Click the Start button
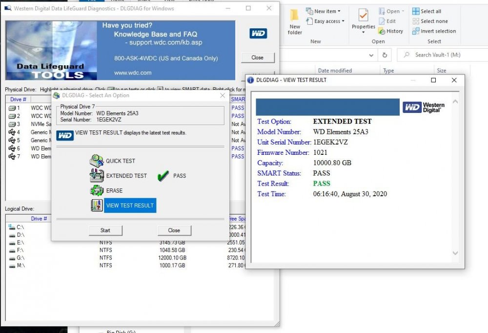488x333 pixels. pos(105,230)
